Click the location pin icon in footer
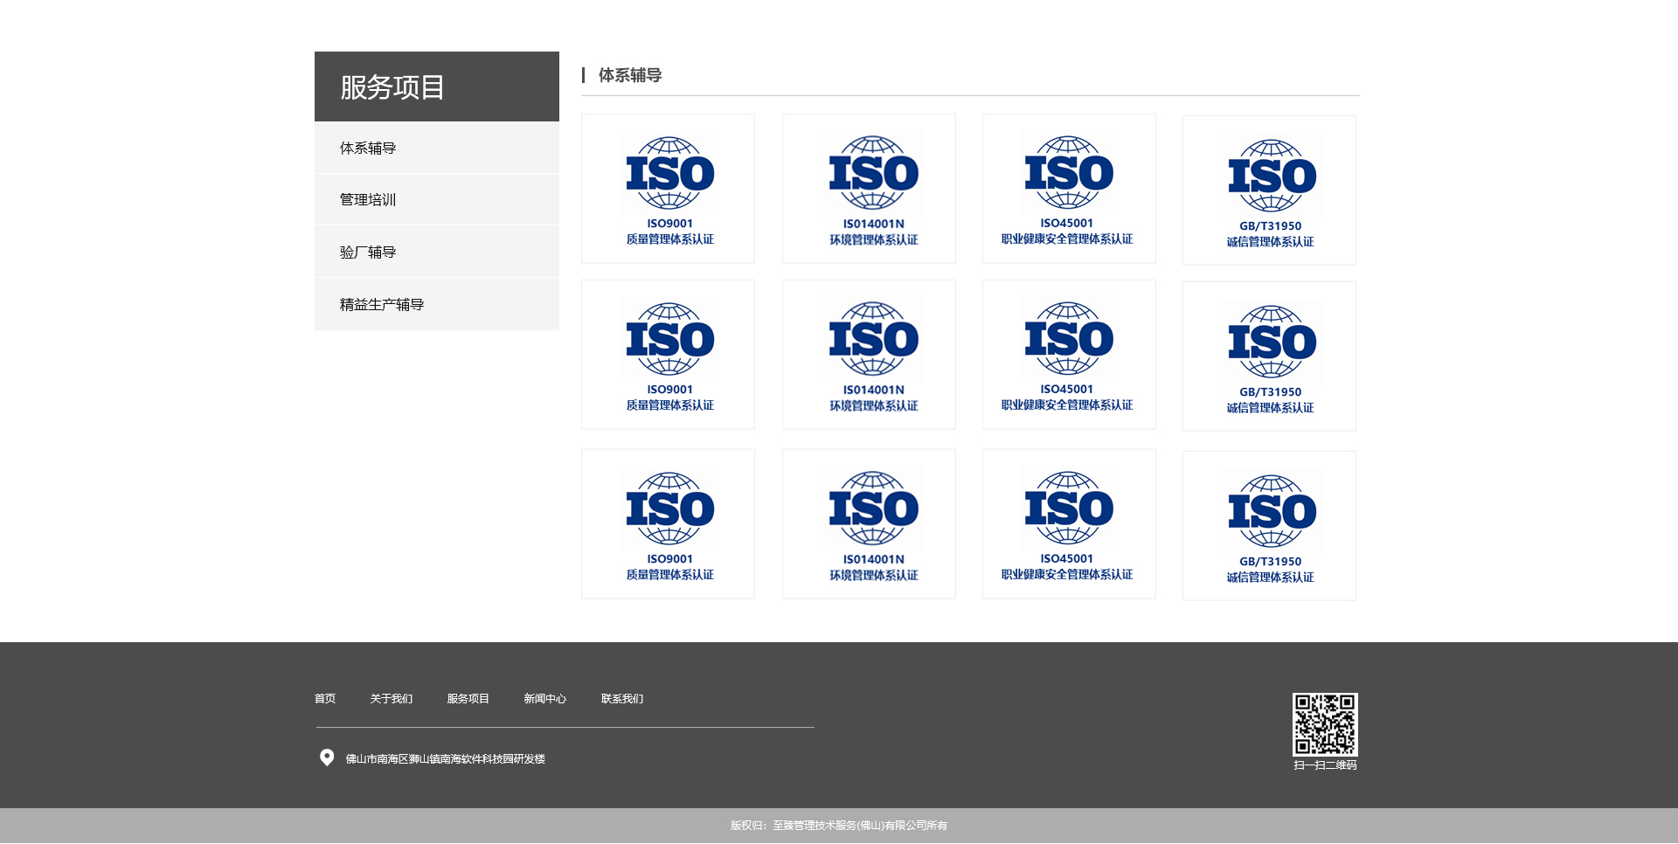The height and width of the screenshot is (844, 1678). pyautogui.click(x=327, y=758)
